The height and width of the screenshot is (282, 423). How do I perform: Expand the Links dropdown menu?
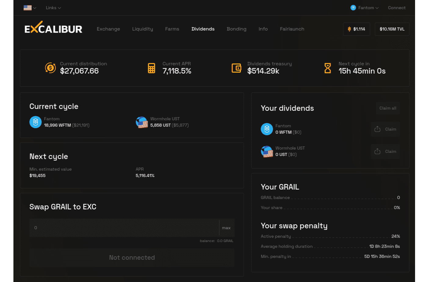(53, 8)
